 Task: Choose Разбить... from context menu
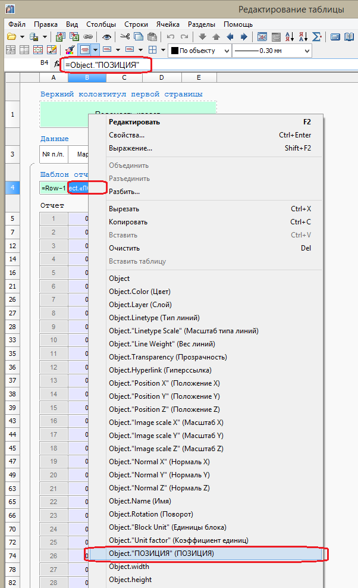[x=206, y=192]
